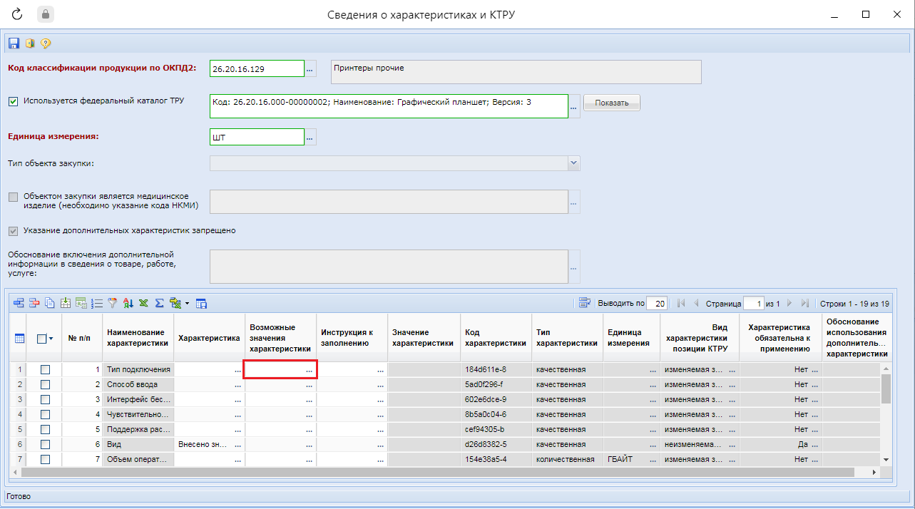Click the exit door icon

coord(30,43)
